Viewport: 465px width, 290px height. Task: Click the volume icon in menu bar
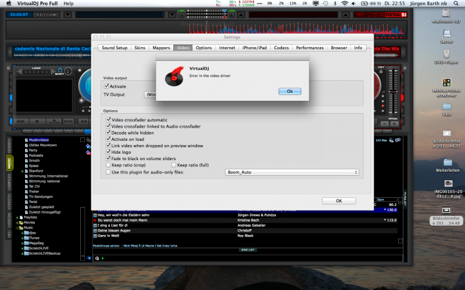353,3
